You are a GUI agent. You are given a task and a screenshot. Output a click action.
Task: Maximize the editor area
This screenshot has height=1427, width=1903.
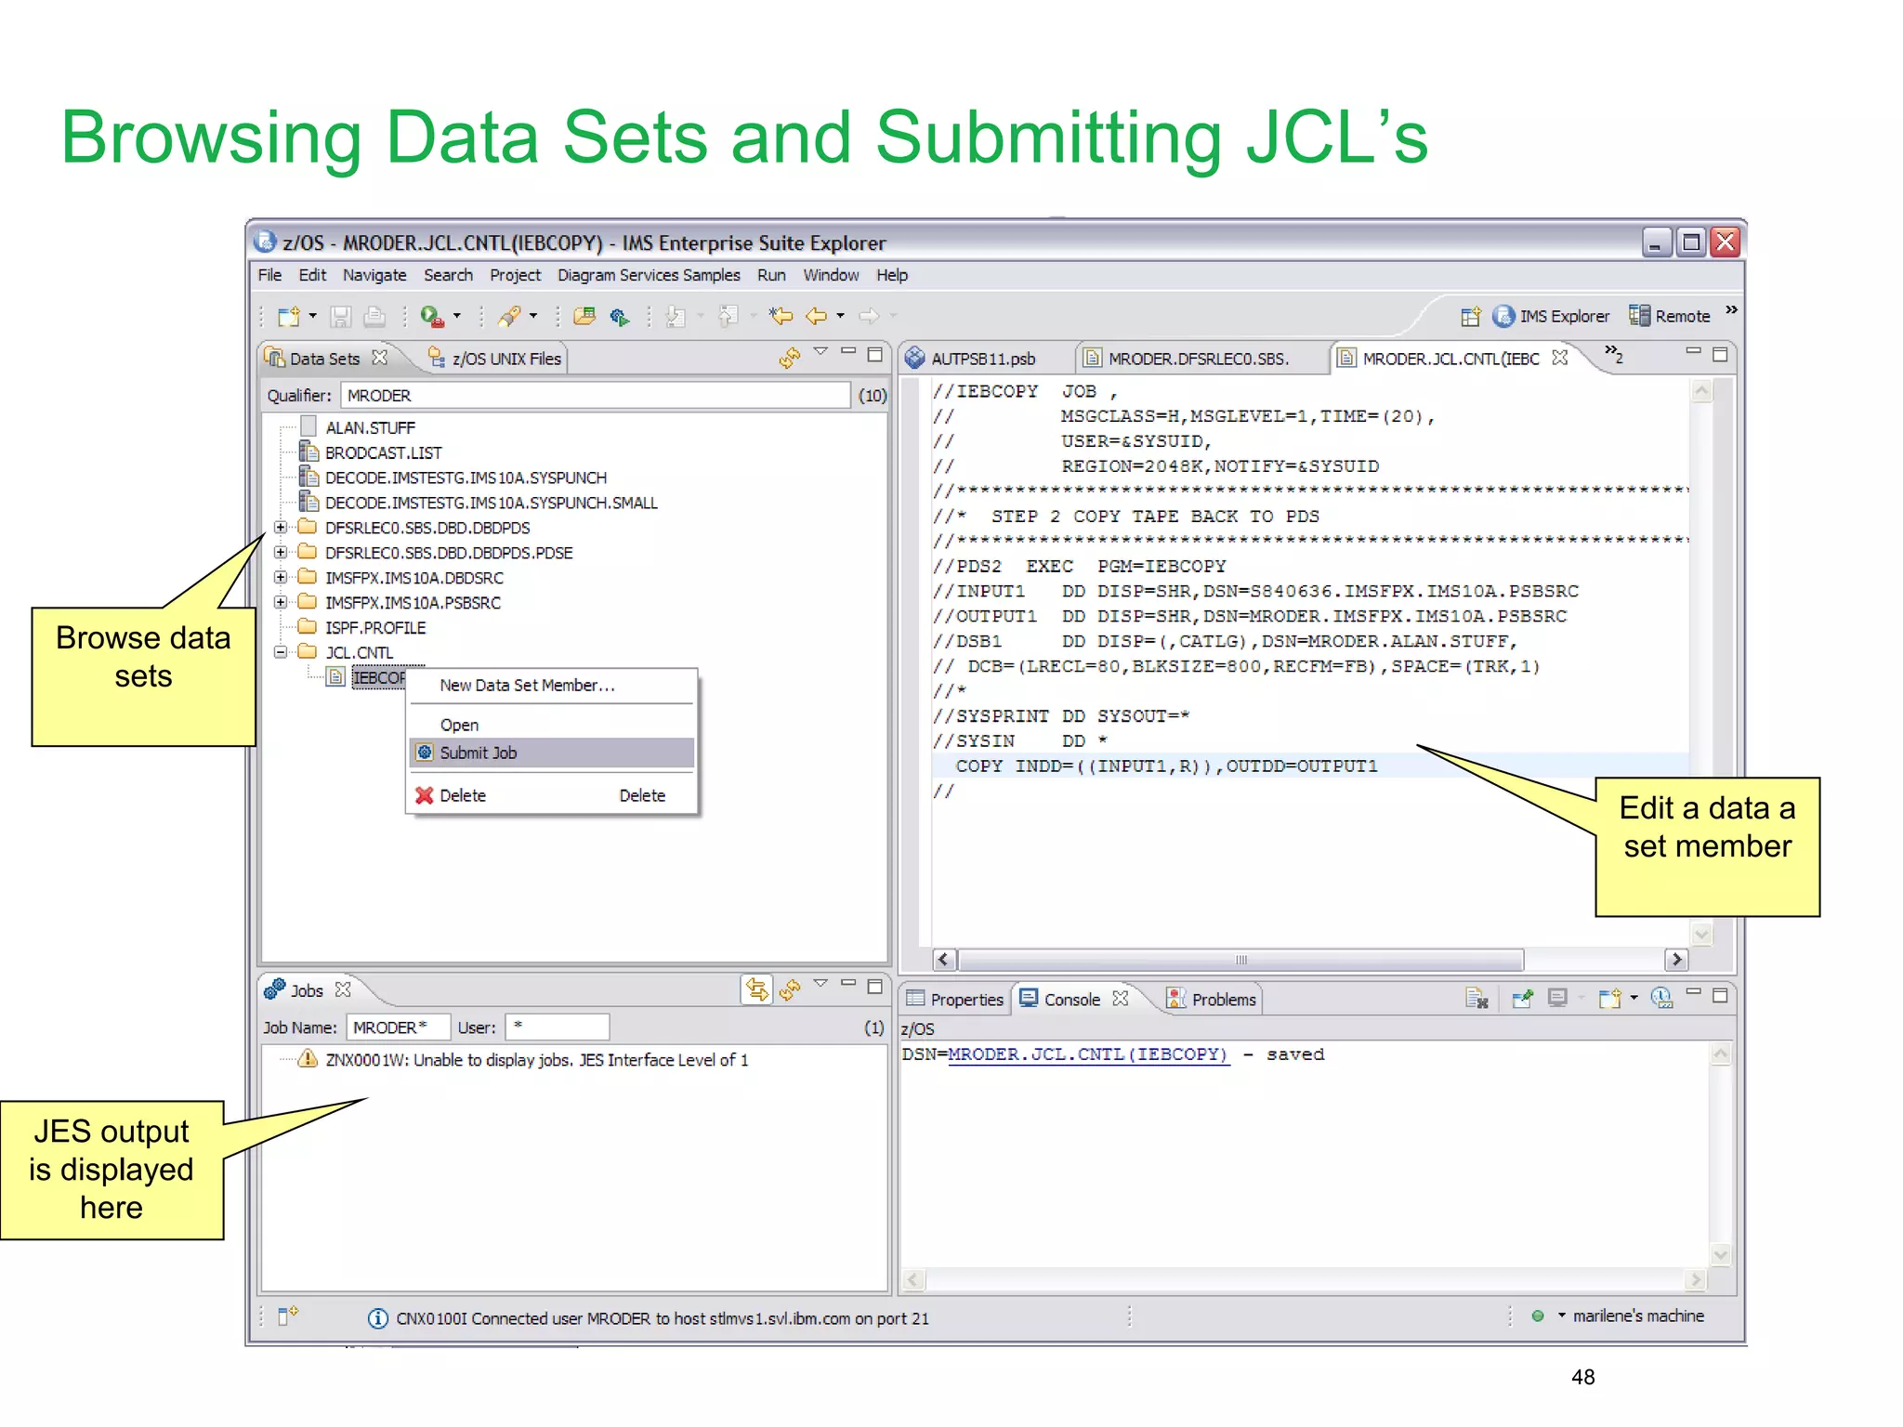(x=1720, y=354)
